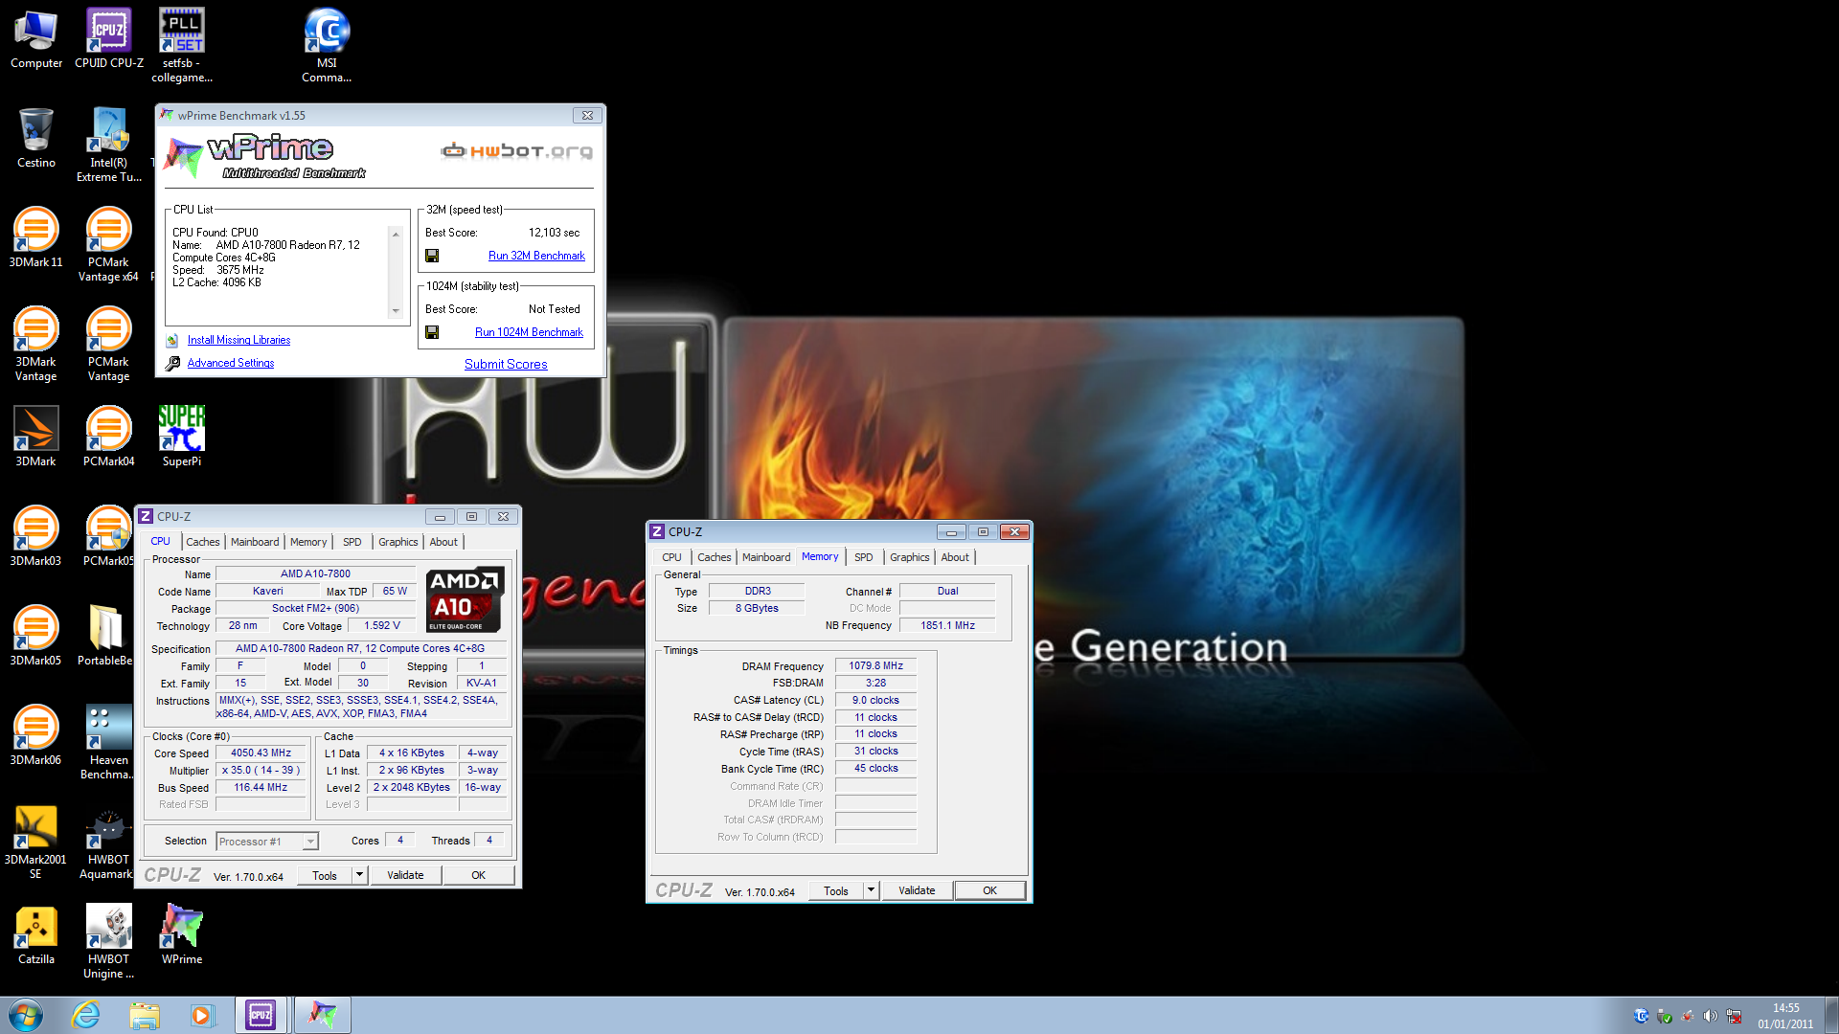
Task: Switch to CPU tab in right CPU-Z
Action: tap(672, 557)
